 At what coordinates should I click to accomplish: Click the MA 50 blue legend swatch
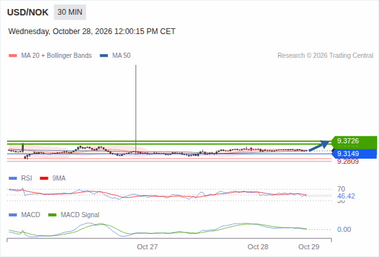click(x=104, y=56)
